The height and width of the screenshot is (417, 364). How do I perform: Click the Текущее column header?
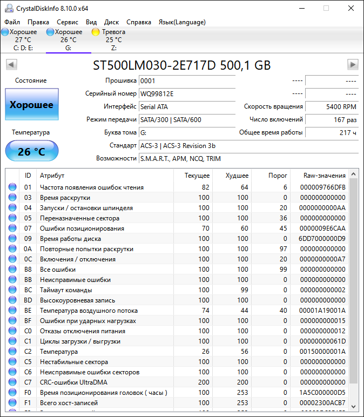[x=193, y=176]
